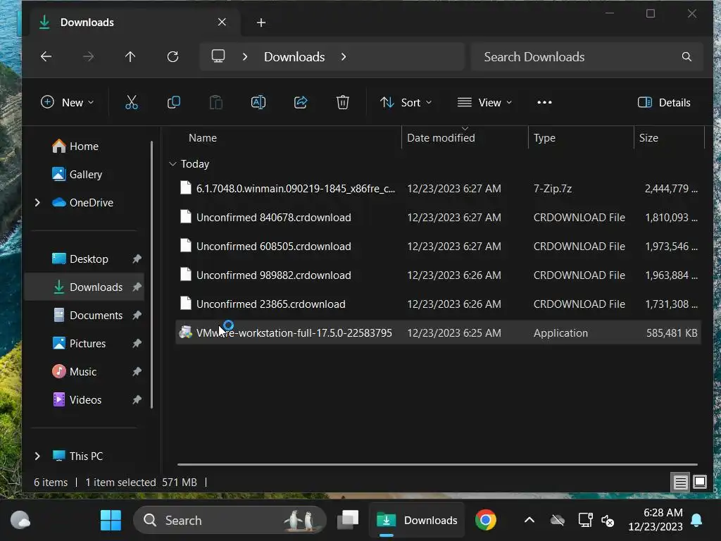Go up one folder level arrow
This screenshot has height=541, width=721.
pyautogui.click(x=130, y=56)
